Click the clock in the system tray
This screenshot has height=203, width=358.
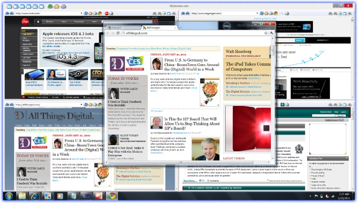point(344,196)
